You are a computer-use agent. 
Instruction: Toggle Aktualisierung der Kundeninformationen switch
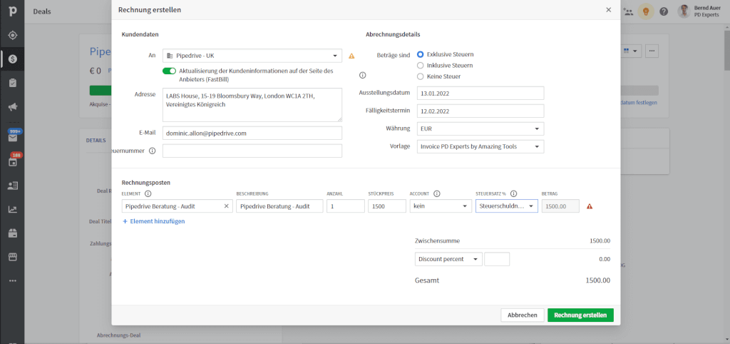tap(169, 71)
